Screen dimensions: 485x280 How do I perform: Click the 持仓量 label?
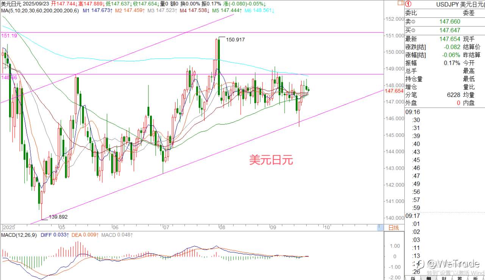pos(414,79)
